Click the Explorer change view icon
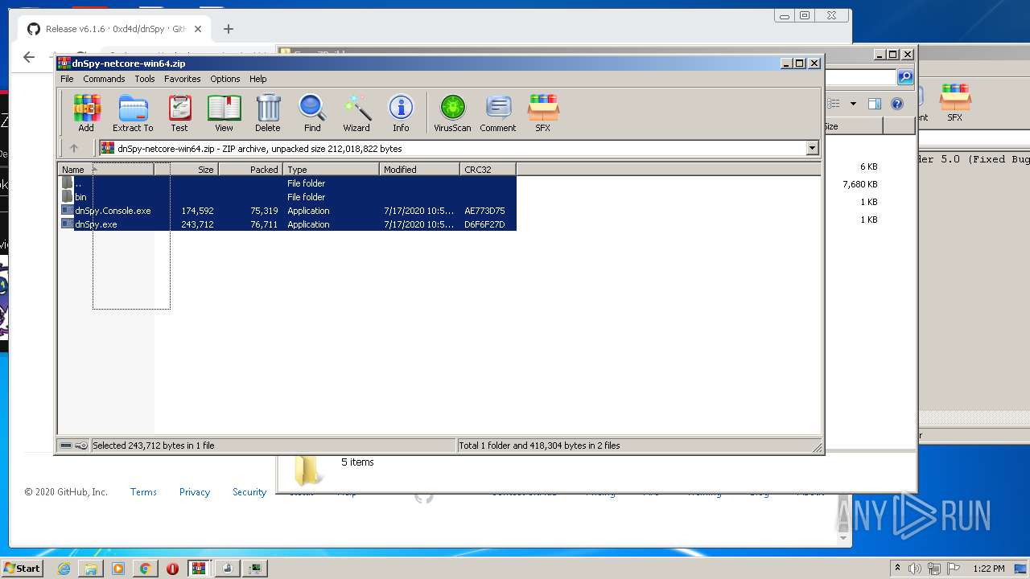 (834, 104)
